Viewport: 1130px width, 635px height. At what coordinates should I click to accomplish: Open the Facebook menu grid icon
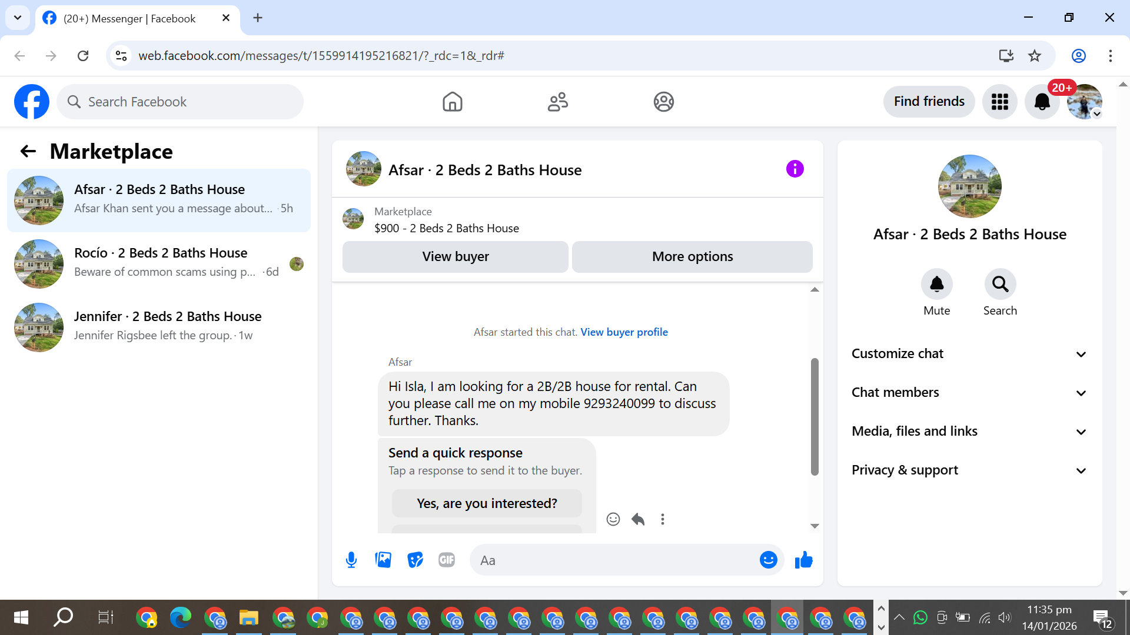(999, 102)
